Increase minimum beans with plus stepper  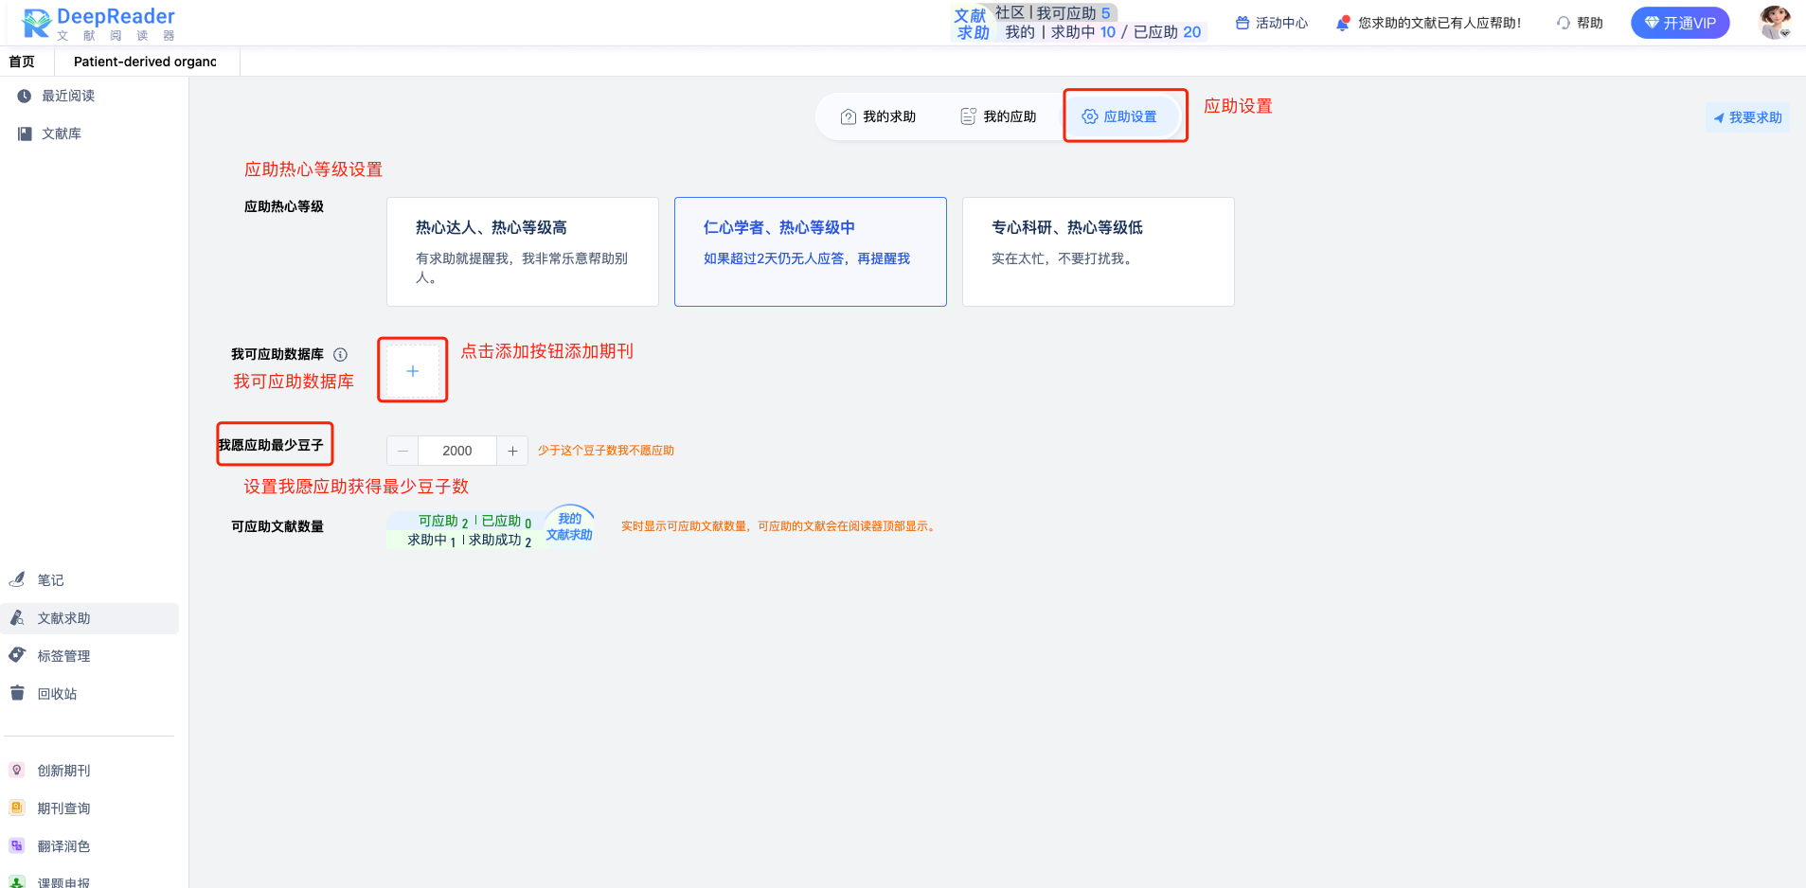(512, 451)
